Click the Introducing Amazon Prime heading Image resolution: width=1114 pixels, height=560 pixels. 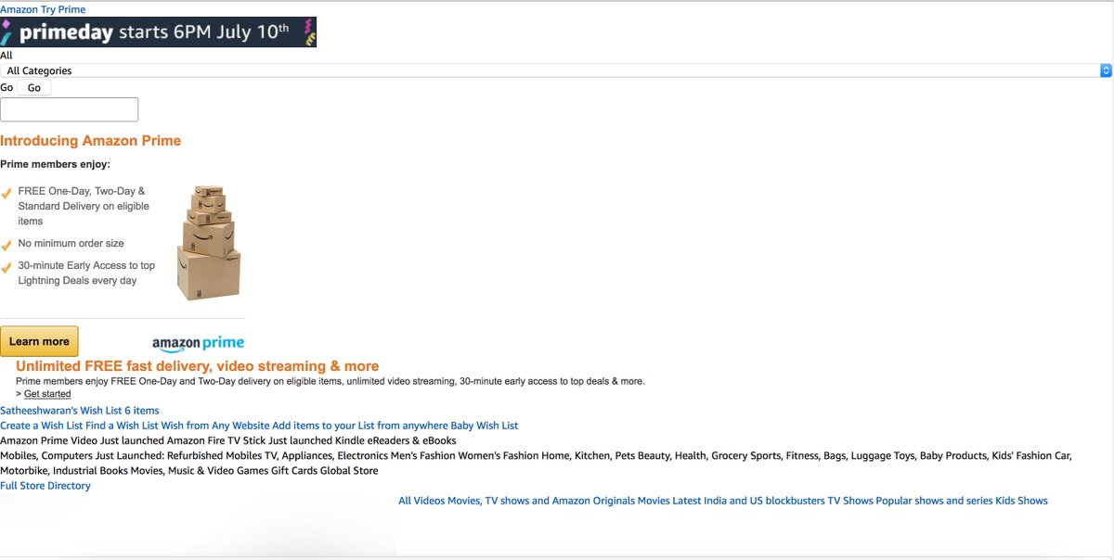coord(90,141)
